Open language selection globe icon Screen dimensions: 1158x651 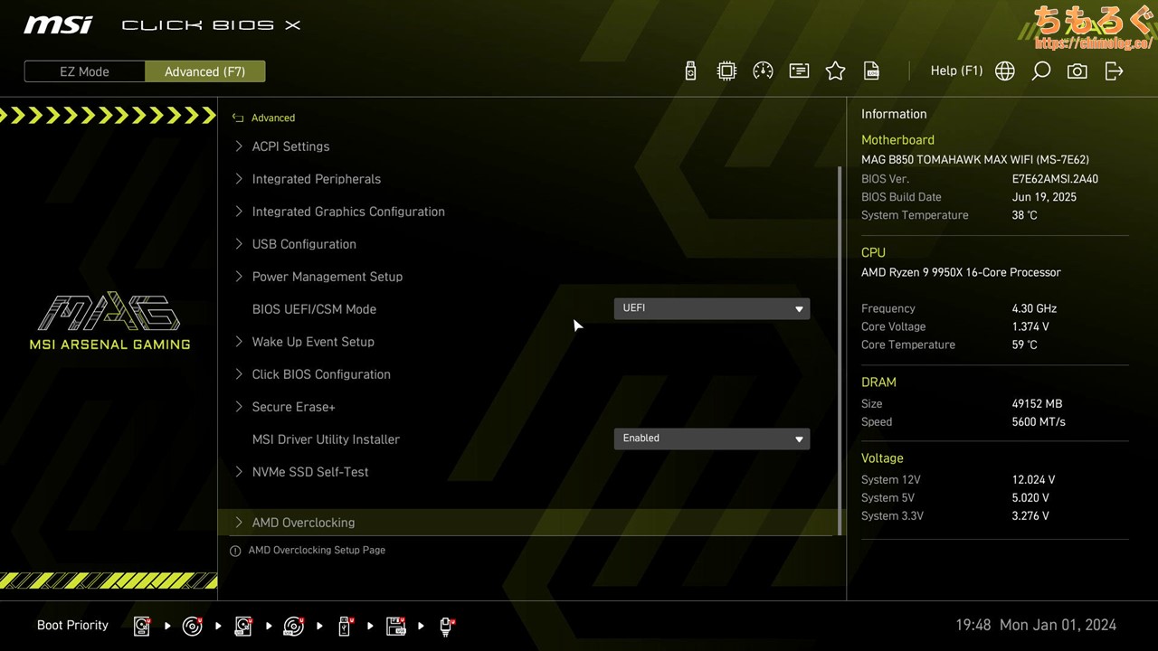[x=1004, y=71]
